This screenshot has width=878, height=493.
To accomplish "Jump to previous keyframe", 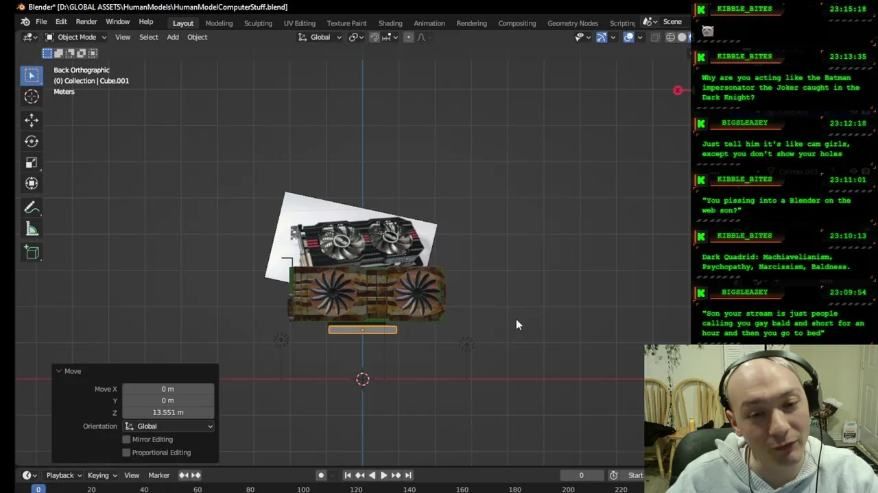I will click(360, 475).
